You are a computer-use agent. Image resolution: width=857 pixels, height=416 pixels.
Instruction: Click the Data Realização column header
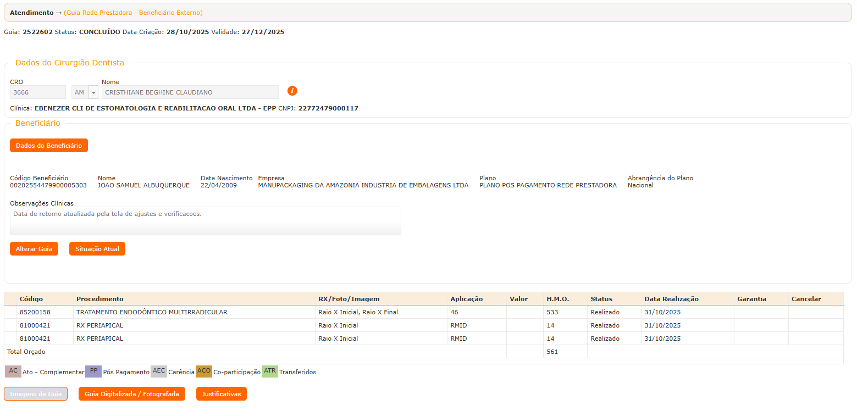pos(671,299)
